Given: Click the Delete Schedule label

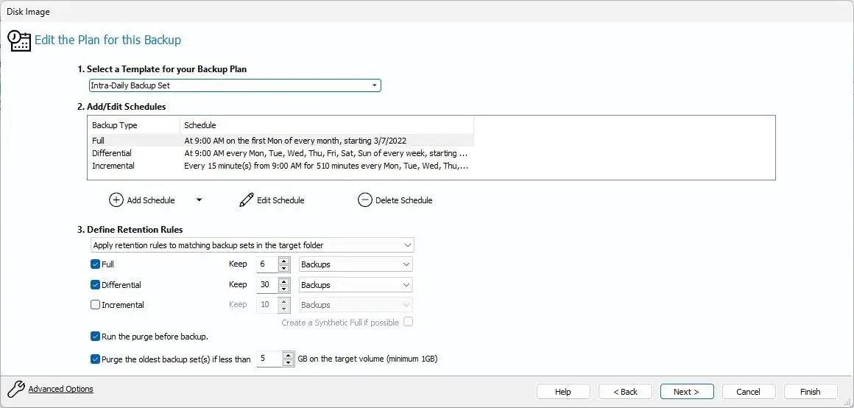Looking at the screenshot, I should (x=404, y=200).
